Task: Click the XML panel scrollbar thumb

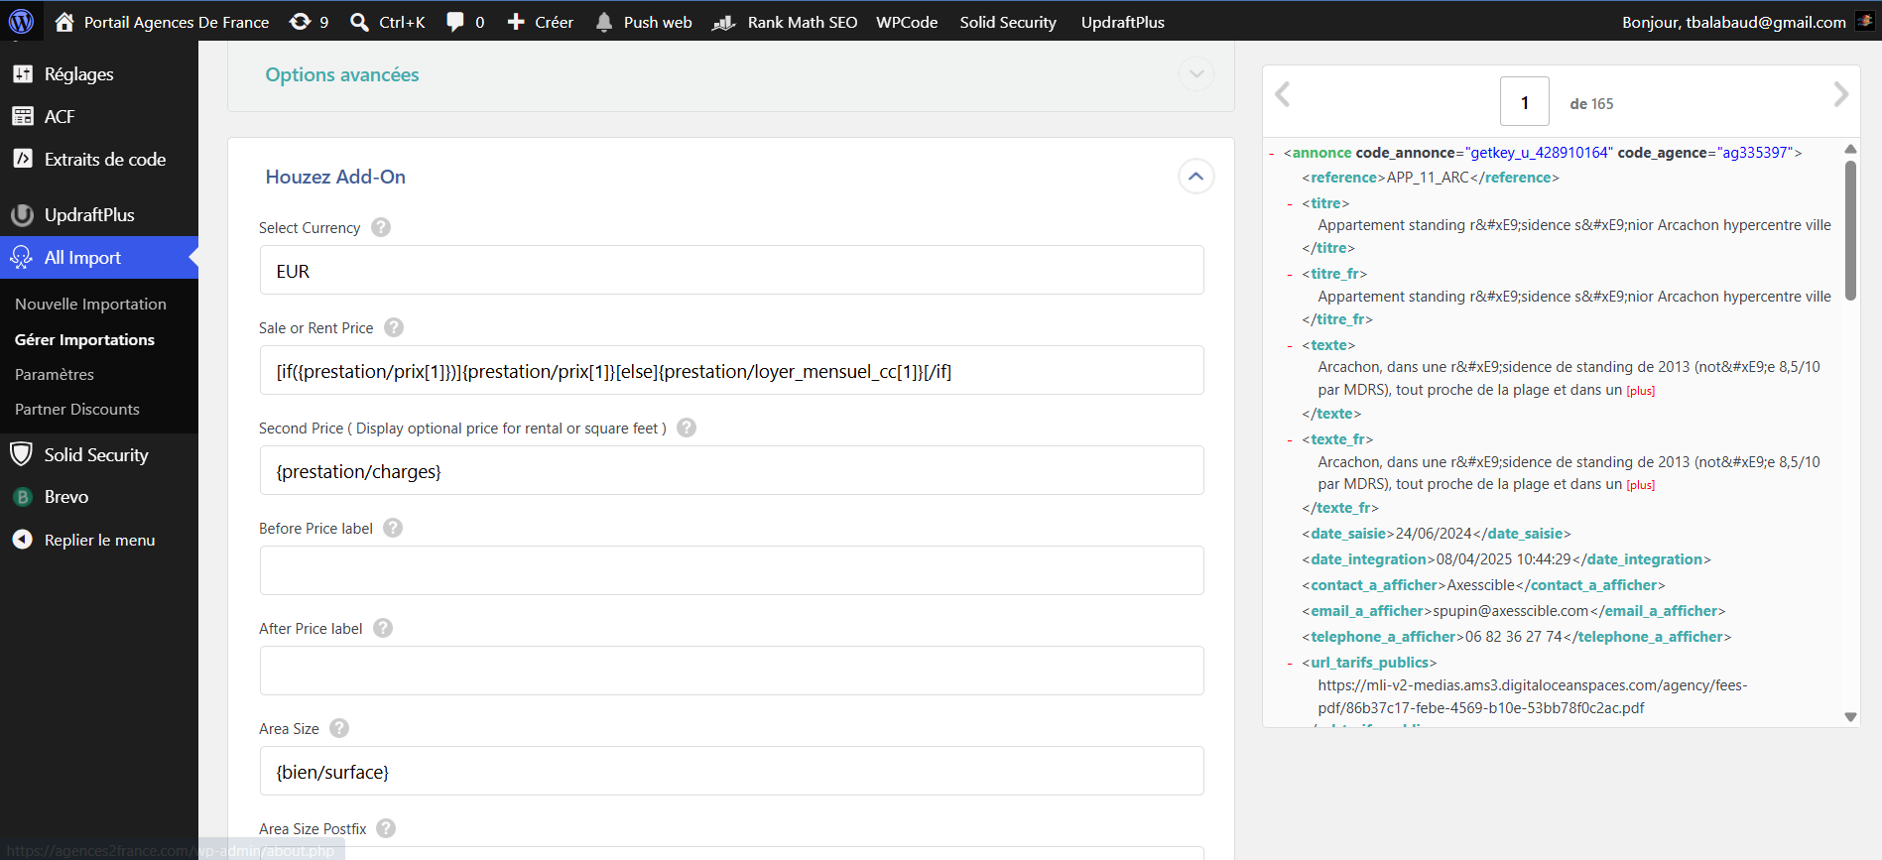Action: pyautogui.click(x=1850, y=230)
